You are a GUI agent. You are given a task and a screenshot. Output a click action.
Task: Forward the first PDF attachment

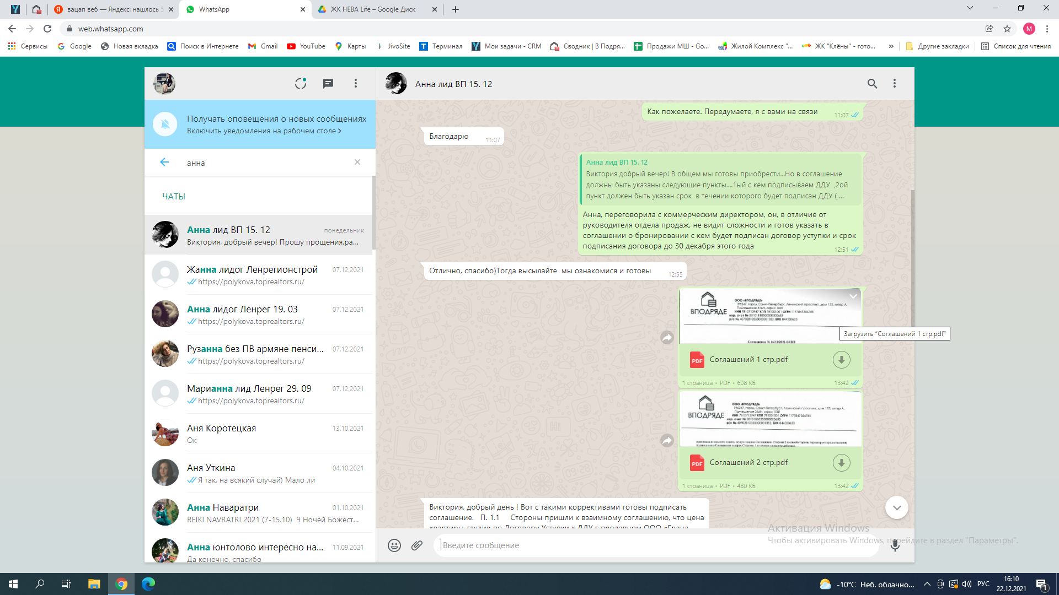point(667,338)
